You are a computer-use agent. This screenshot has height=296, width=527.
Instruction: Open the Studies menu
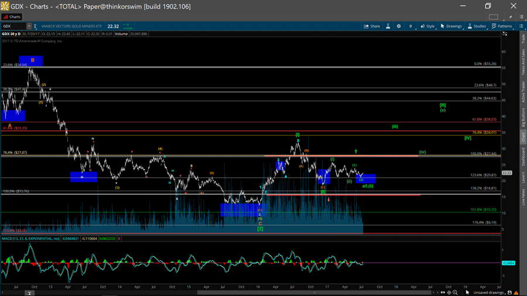(x=477, y=26)
